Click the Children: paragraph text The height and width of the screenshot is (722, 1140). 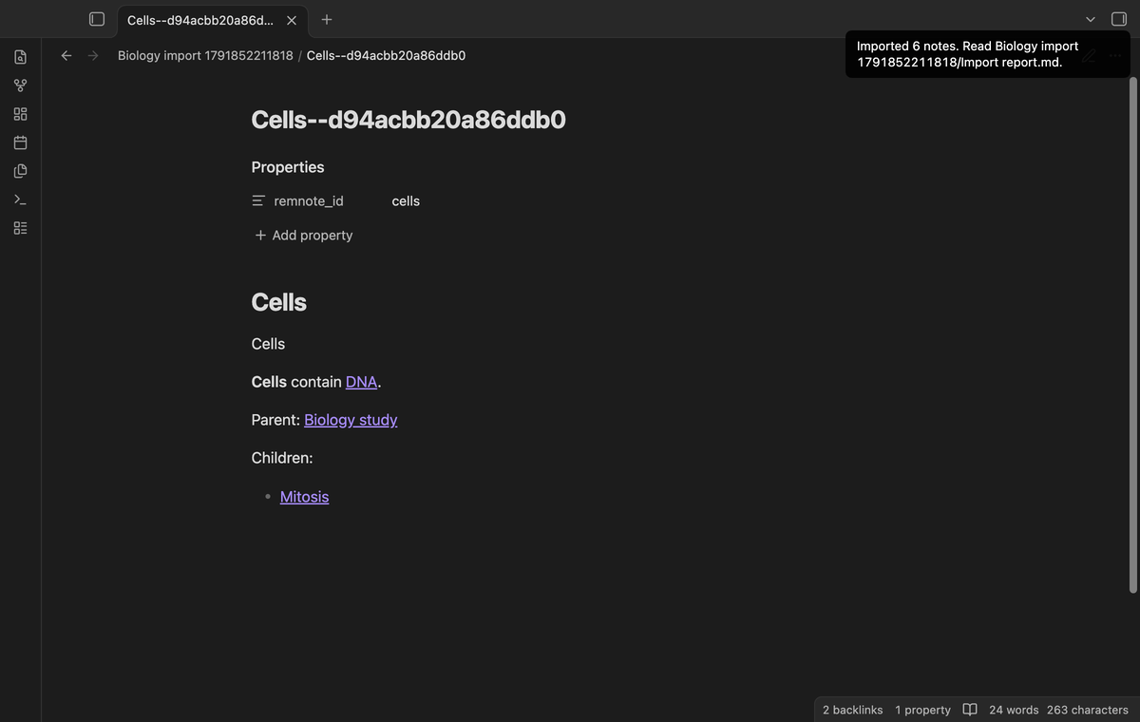(x=282, y=458)
